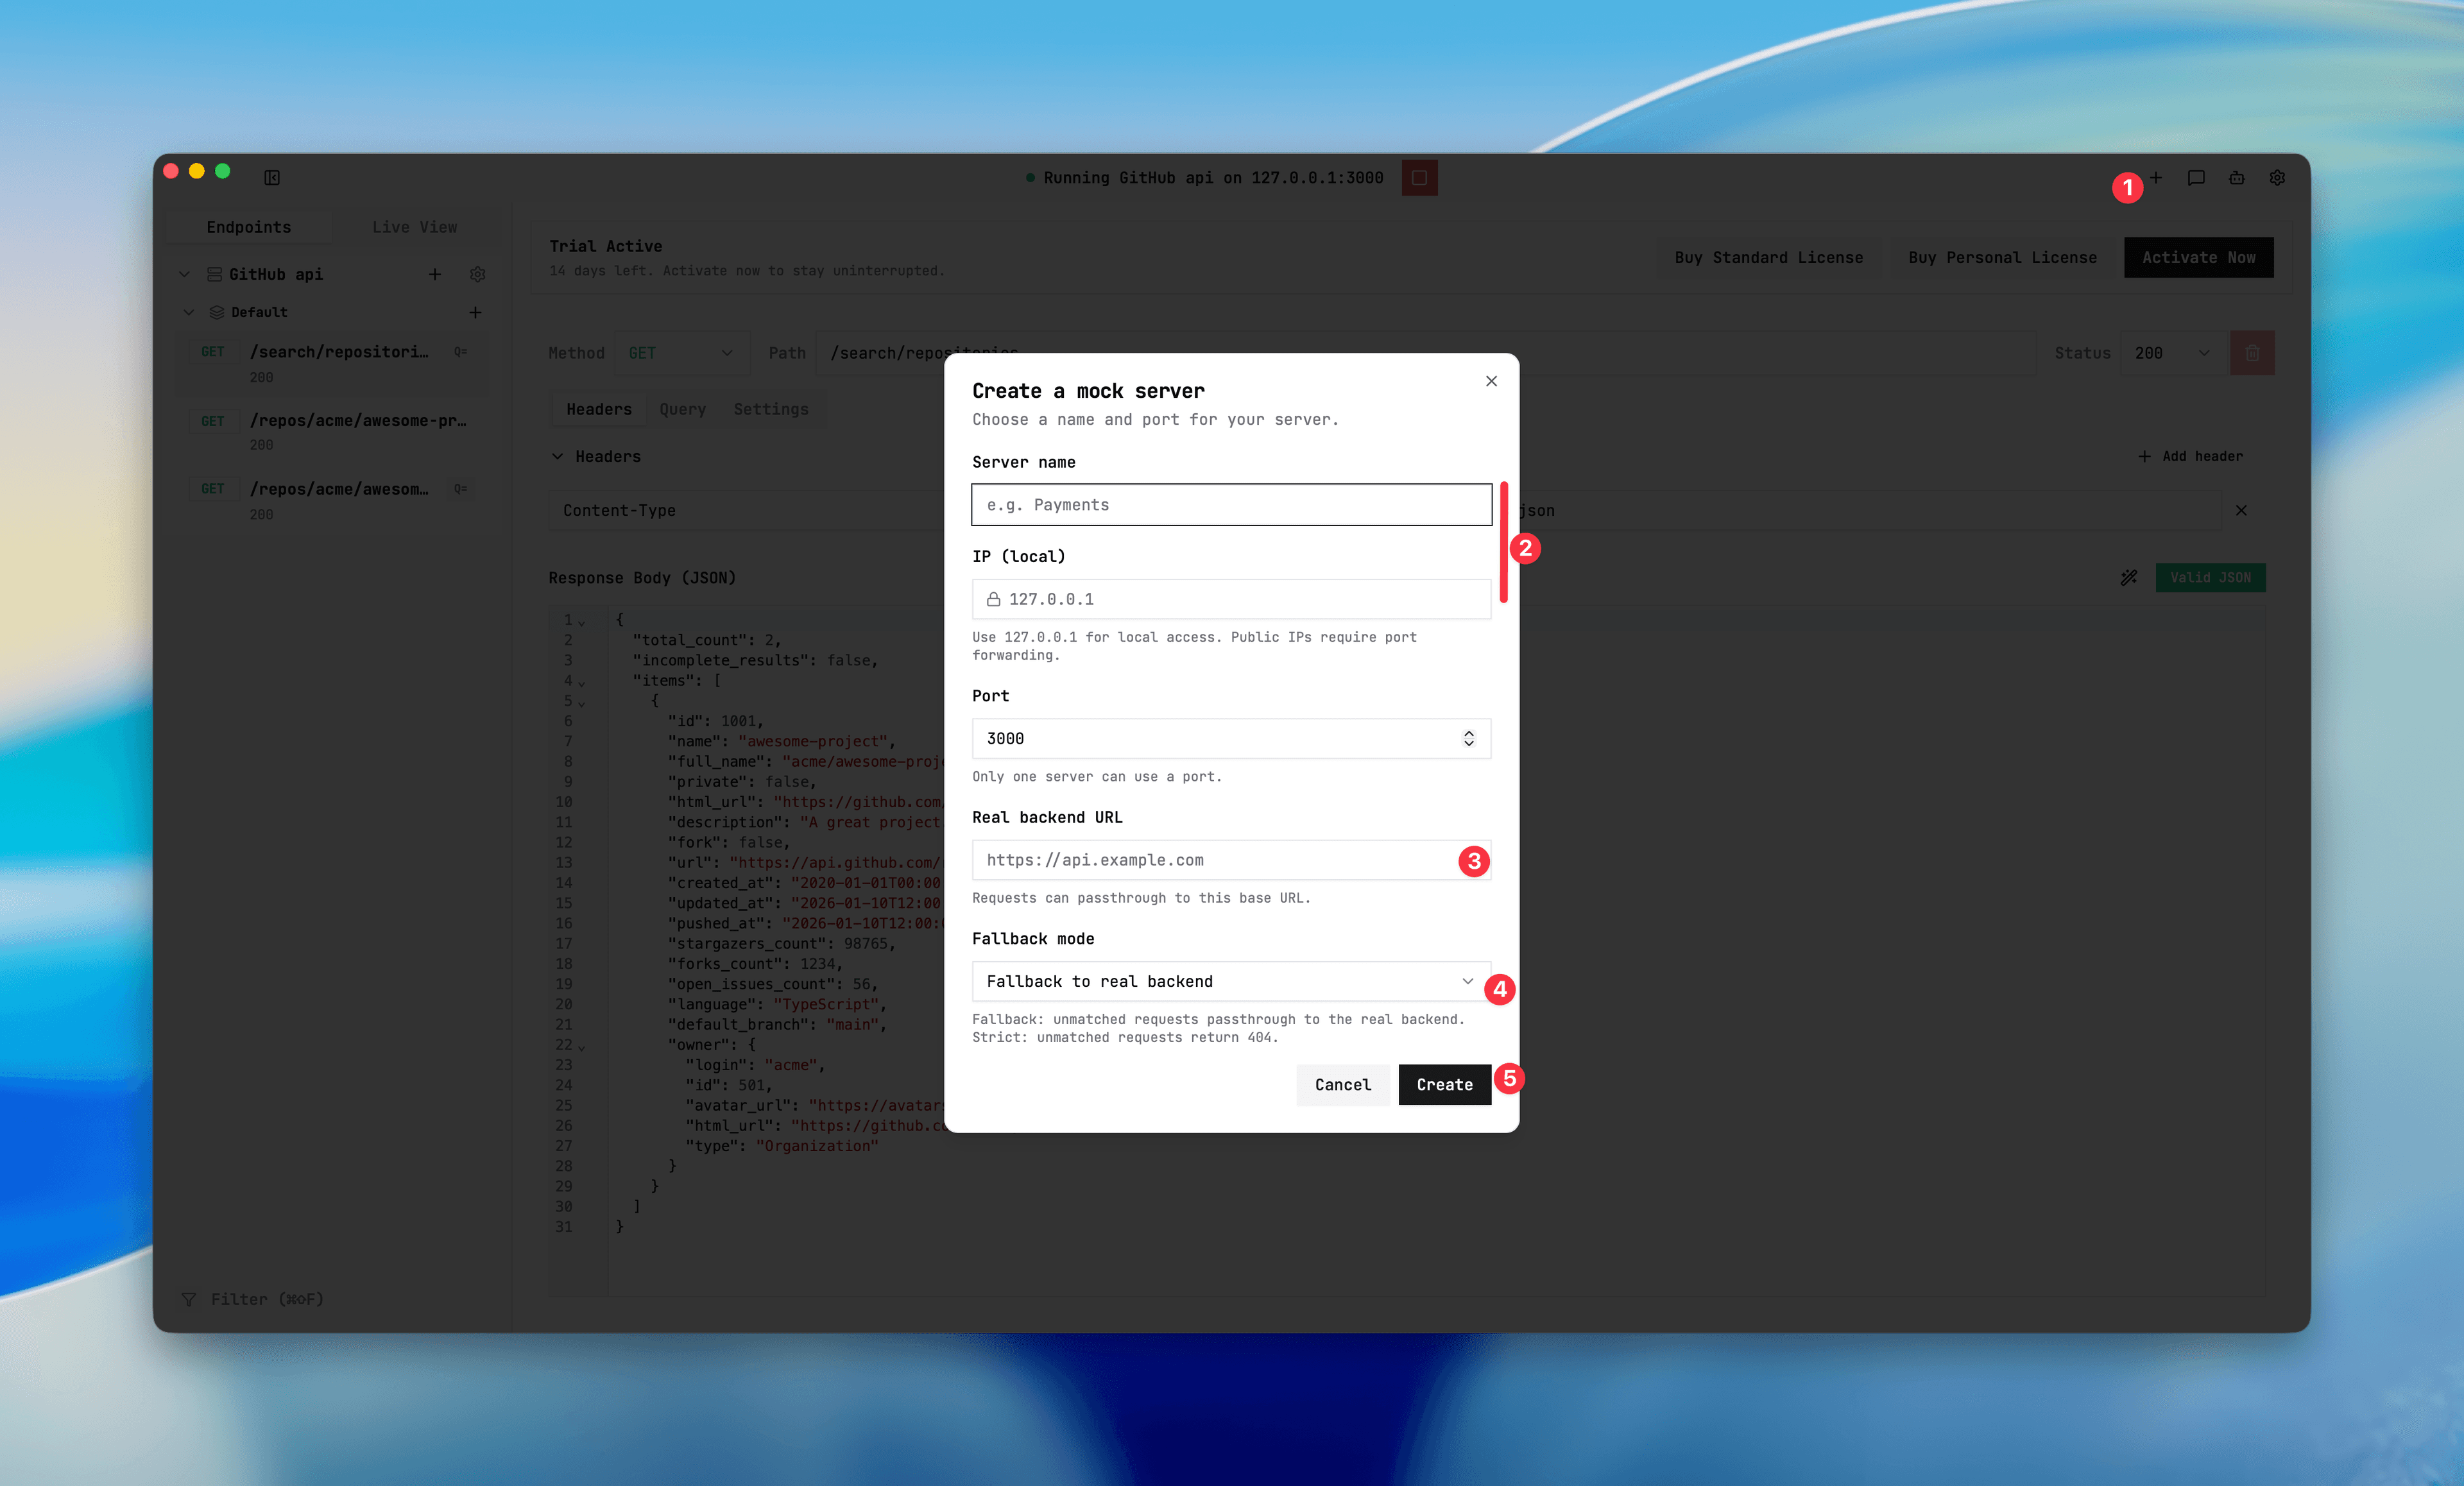The width and height of the screenshot is (2464, 1486).
Task: Add a header with the Add header control
Action: point(2190,456)
